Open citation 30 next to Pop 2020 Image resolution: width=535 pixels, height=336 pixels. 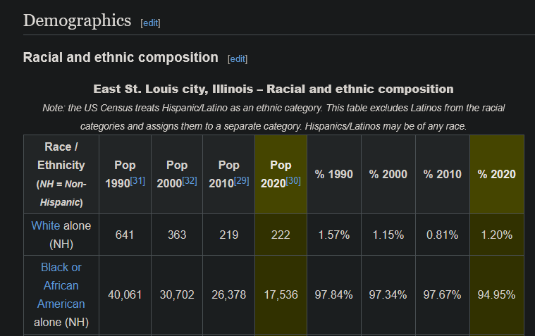pos(293,181)
